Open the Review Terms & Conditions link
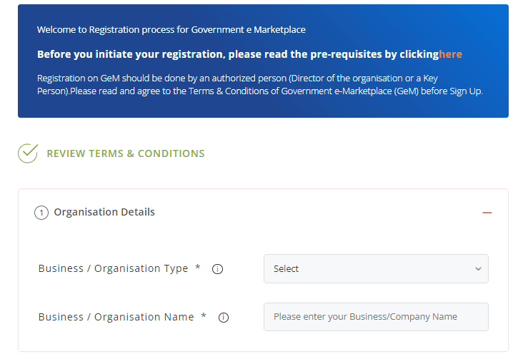 [126, 153]
